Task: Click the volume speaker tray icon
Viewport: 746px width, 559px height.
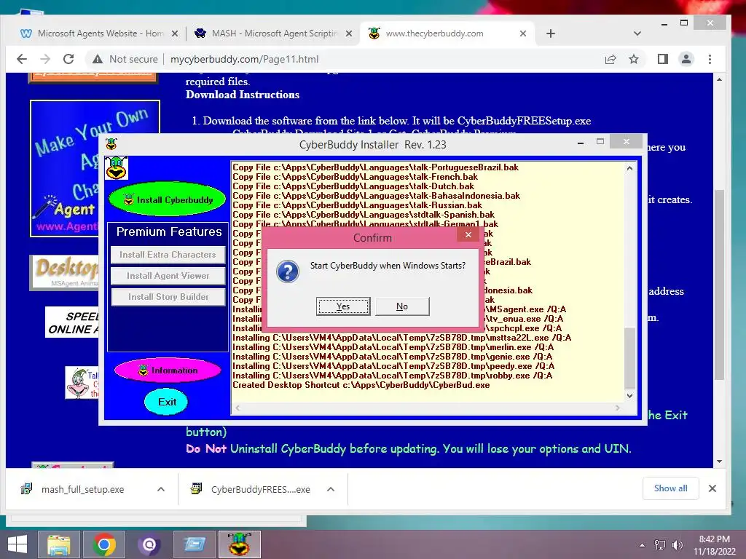Action: 677,545
